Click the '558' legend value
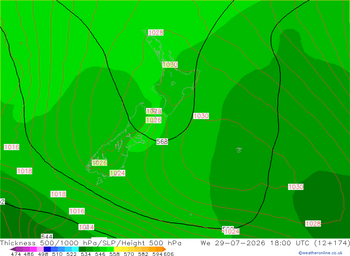350x256 pixels. tap(114, 254)
